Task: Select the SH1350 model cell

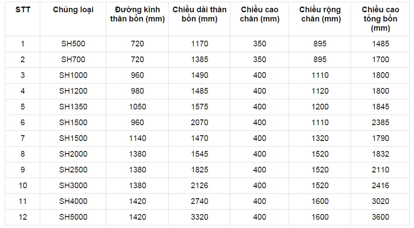Action: pos(73,107)
